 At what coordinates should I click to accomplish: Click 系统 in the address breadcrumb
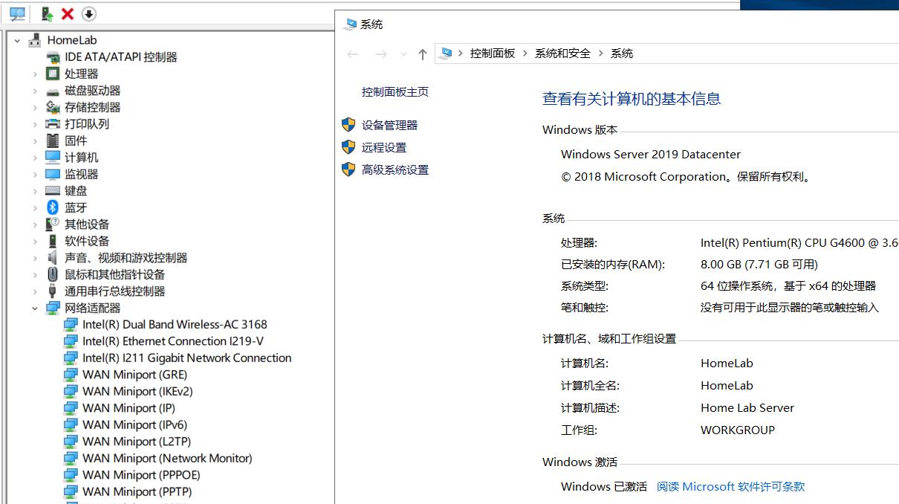[x=622, y=54]
